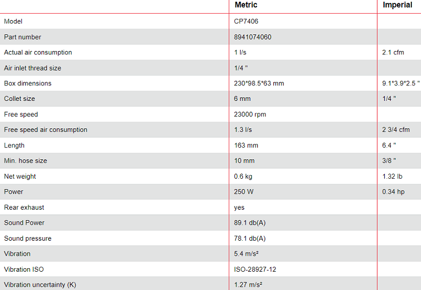Image resolution: width=421 pixels, height=290 pixels.
Task: Select the 23000 rpm free speed value
Action: 250,115
